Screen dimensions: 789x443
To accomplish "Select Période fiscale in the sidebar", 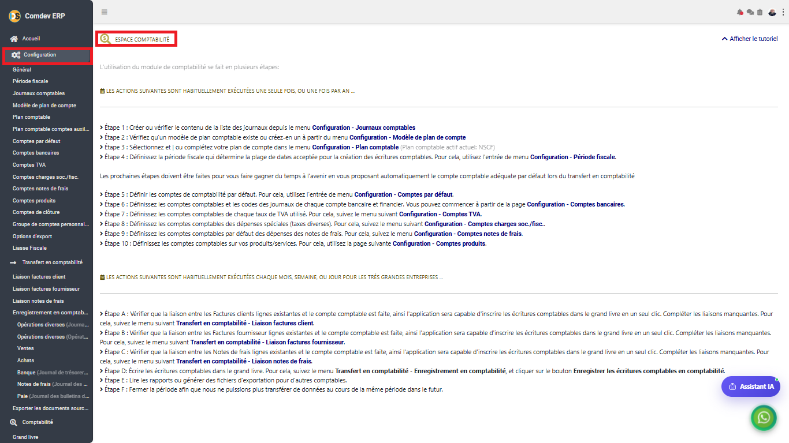I will pyautogui.click(x=31, y=81).
